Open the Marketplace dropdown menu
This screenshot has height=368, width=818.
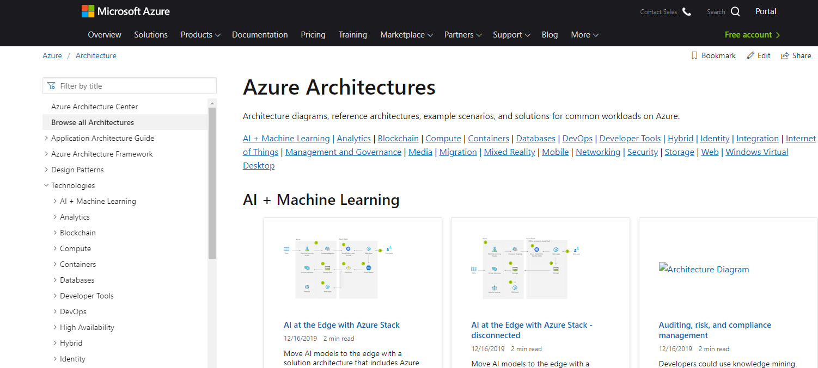(406, 35)
